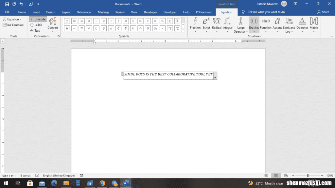Open the Equation gallery dropdown
This screenshot has height=188, width=335.
click(x=12, y=19)
